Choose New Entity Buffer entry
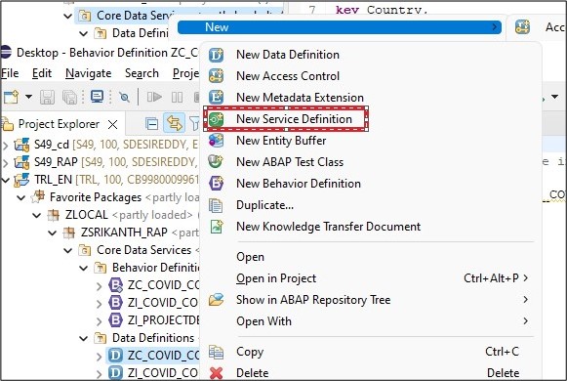567x381 pixels. (281, 141)
